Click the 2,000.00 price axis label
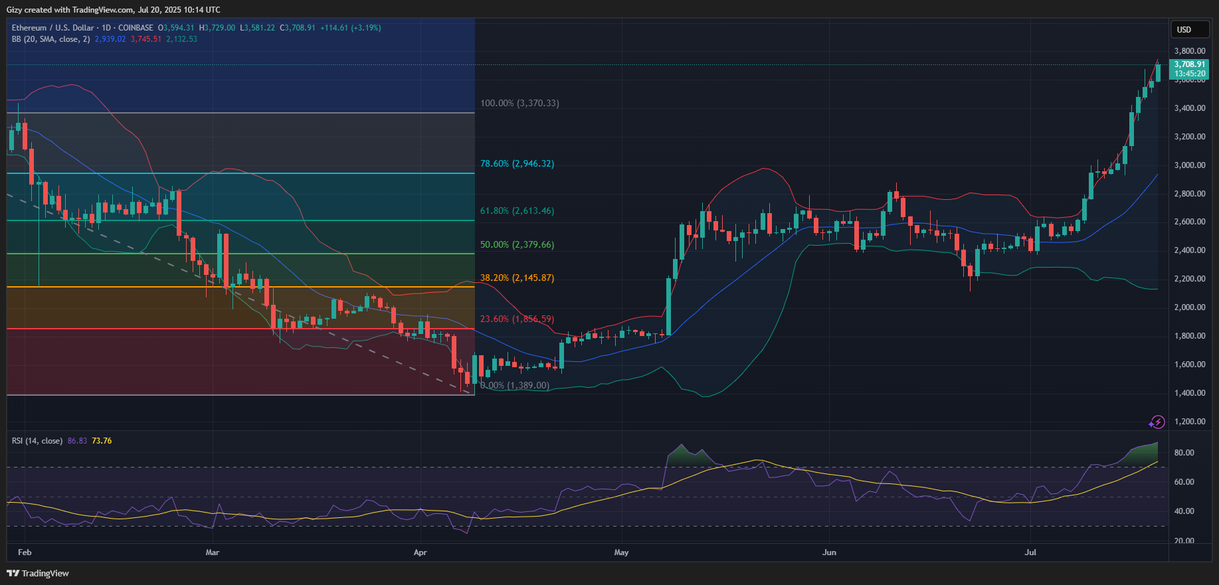This screenshot has width=1219, height=585. click(1189, 307)
